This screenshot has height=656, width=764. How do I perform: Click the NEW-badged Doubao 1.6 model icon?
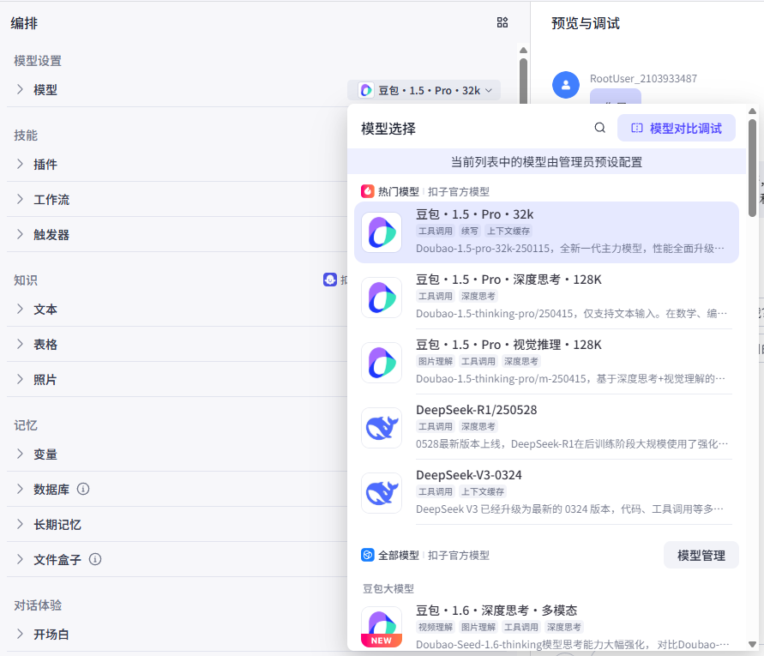tap(382, 627)
